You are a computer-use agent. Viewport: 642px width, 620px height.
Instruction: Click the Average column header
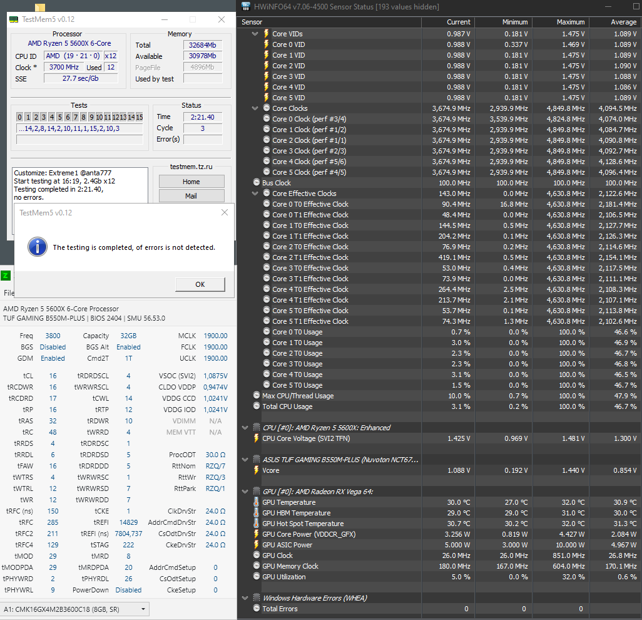tap(616, 22)
